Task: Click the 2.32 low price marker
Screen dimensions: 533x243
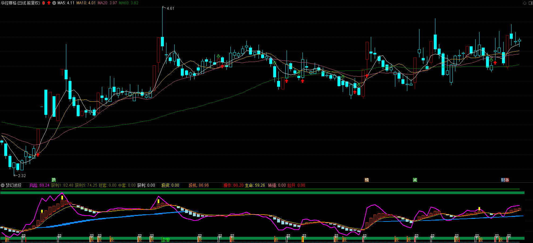Action: pyautogui.click(x=22, y=176)
